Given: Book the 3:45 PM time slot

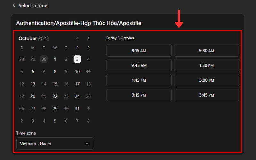Looking at the screenshot, I should pos(206,95).
